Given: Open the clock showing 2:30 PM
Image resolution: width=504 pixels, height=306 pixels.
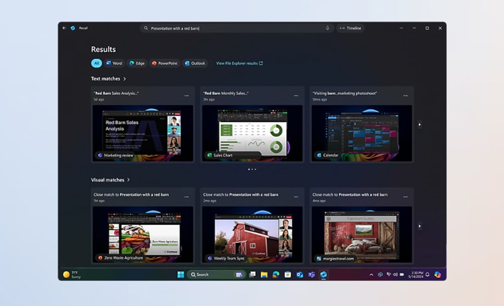Looking at the screenshot, I should tap(416, 275).
